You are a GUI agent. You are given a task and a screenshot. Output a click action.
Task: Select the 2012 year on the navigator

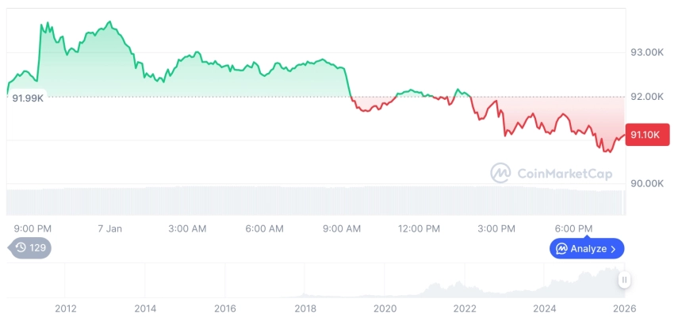(x=65, y=308)
